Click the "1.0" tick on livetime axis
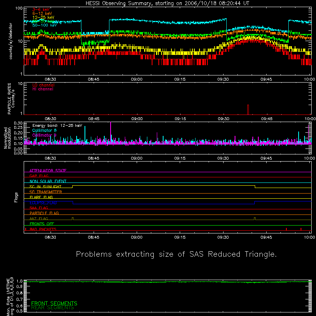The image size is (316, 316). [x=19, y=281]
